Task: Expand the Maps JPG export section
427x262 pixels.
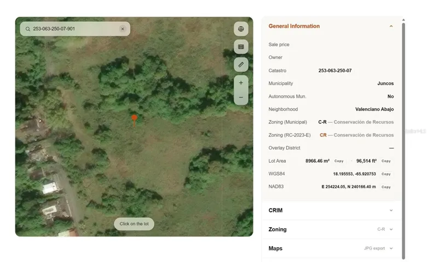Action: (x=331, y=248)
